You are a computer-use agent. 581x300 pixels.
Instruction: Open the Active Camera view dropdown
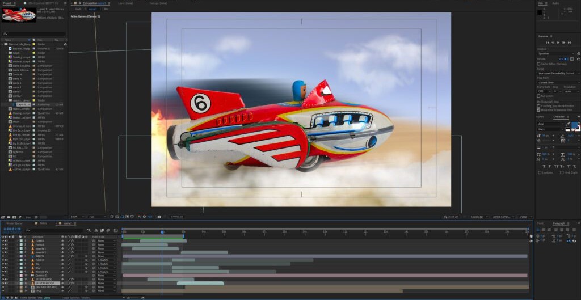[503, 217]
